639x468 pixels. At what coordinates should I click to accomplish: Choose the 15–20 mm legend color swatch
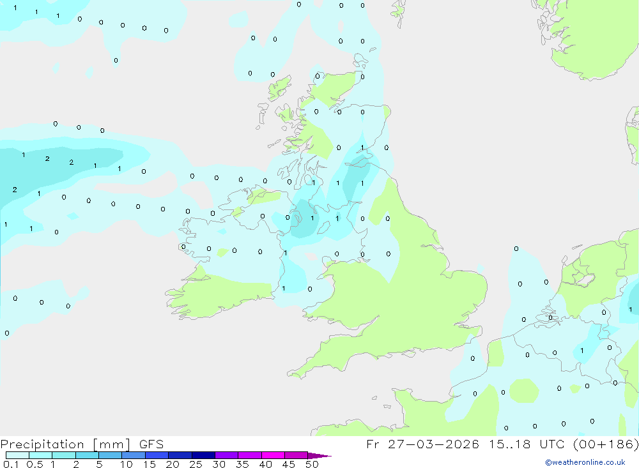157,455
